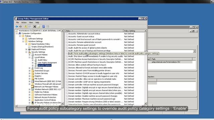Collapse the Local Policies node
Screen dimensions: 214x120
29,57
